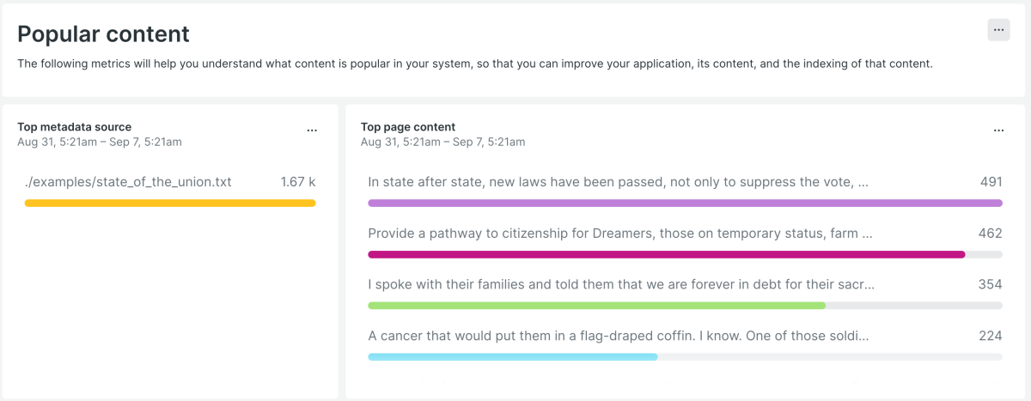The height and width of the screenshot is (401, 1031).
Task: Select the state_of_the_union.txt source entry
Action: pyautogui.click(x=128, y=182)
